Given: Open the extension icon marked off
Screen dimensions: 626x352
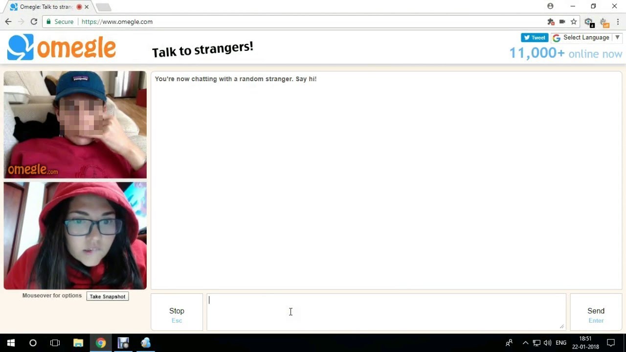Looking at the screenshot, I should point(604,22).
